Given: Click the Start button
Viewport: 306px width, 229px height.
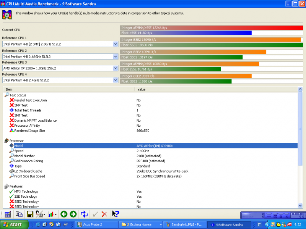Looking at the screenshot, I should 14,224.
